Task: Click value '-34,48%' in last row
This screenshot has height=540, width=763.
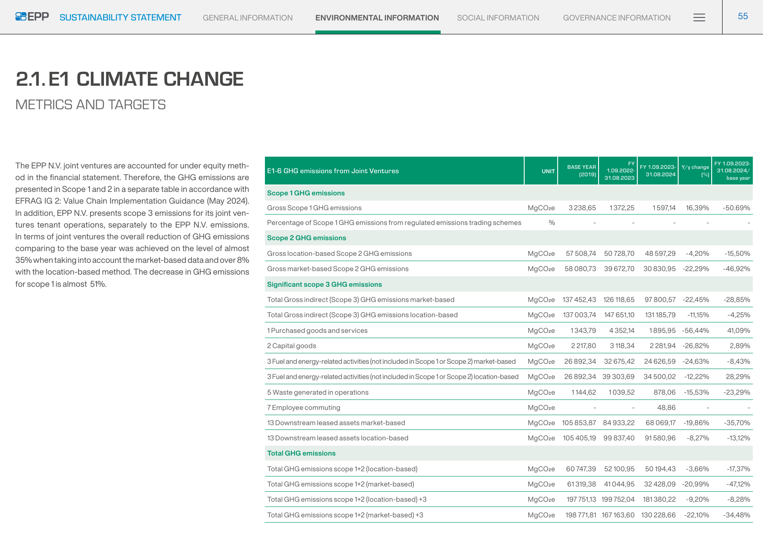Action: click(736, 515)
